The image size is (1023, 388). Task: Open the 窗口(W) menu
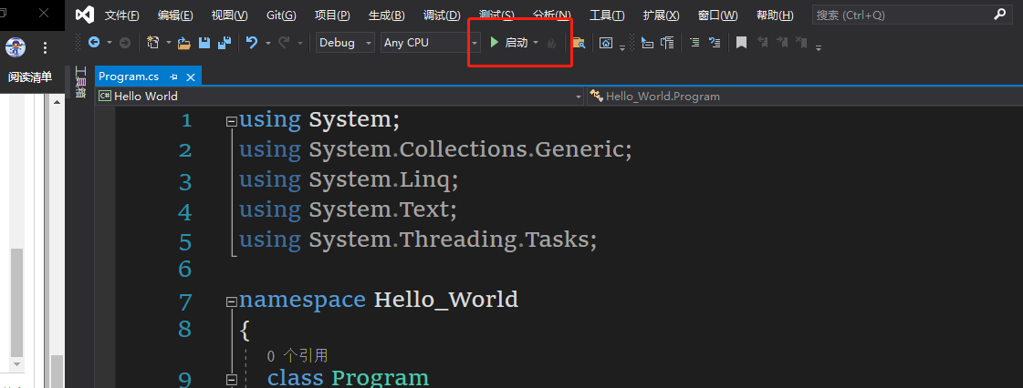coord(717,15)
